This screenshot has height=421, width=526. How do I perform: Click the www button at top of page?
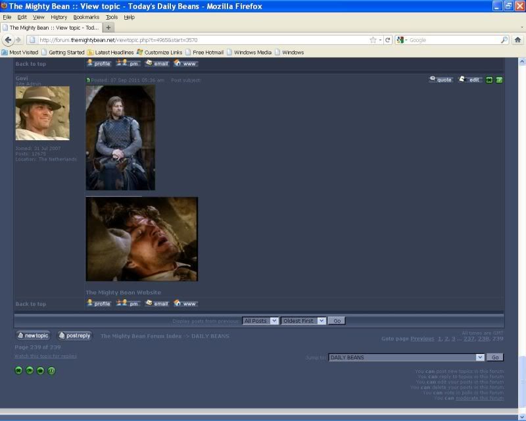tap(186, 63)
